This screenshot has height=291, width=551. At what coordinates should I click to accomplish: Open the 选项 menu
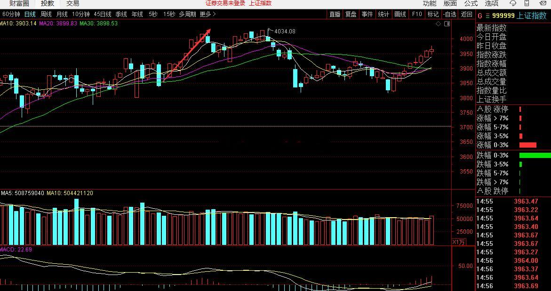click(x=492, y=3)
